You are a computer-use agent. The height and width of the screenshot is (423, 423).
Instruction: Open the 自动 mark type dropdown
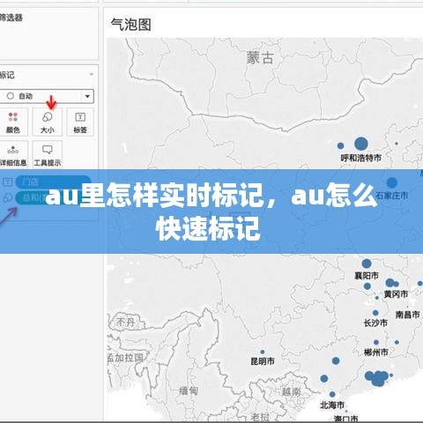87,96
